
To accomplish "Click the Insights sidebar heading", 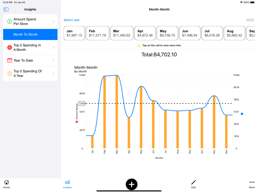I will coord(30,9).
